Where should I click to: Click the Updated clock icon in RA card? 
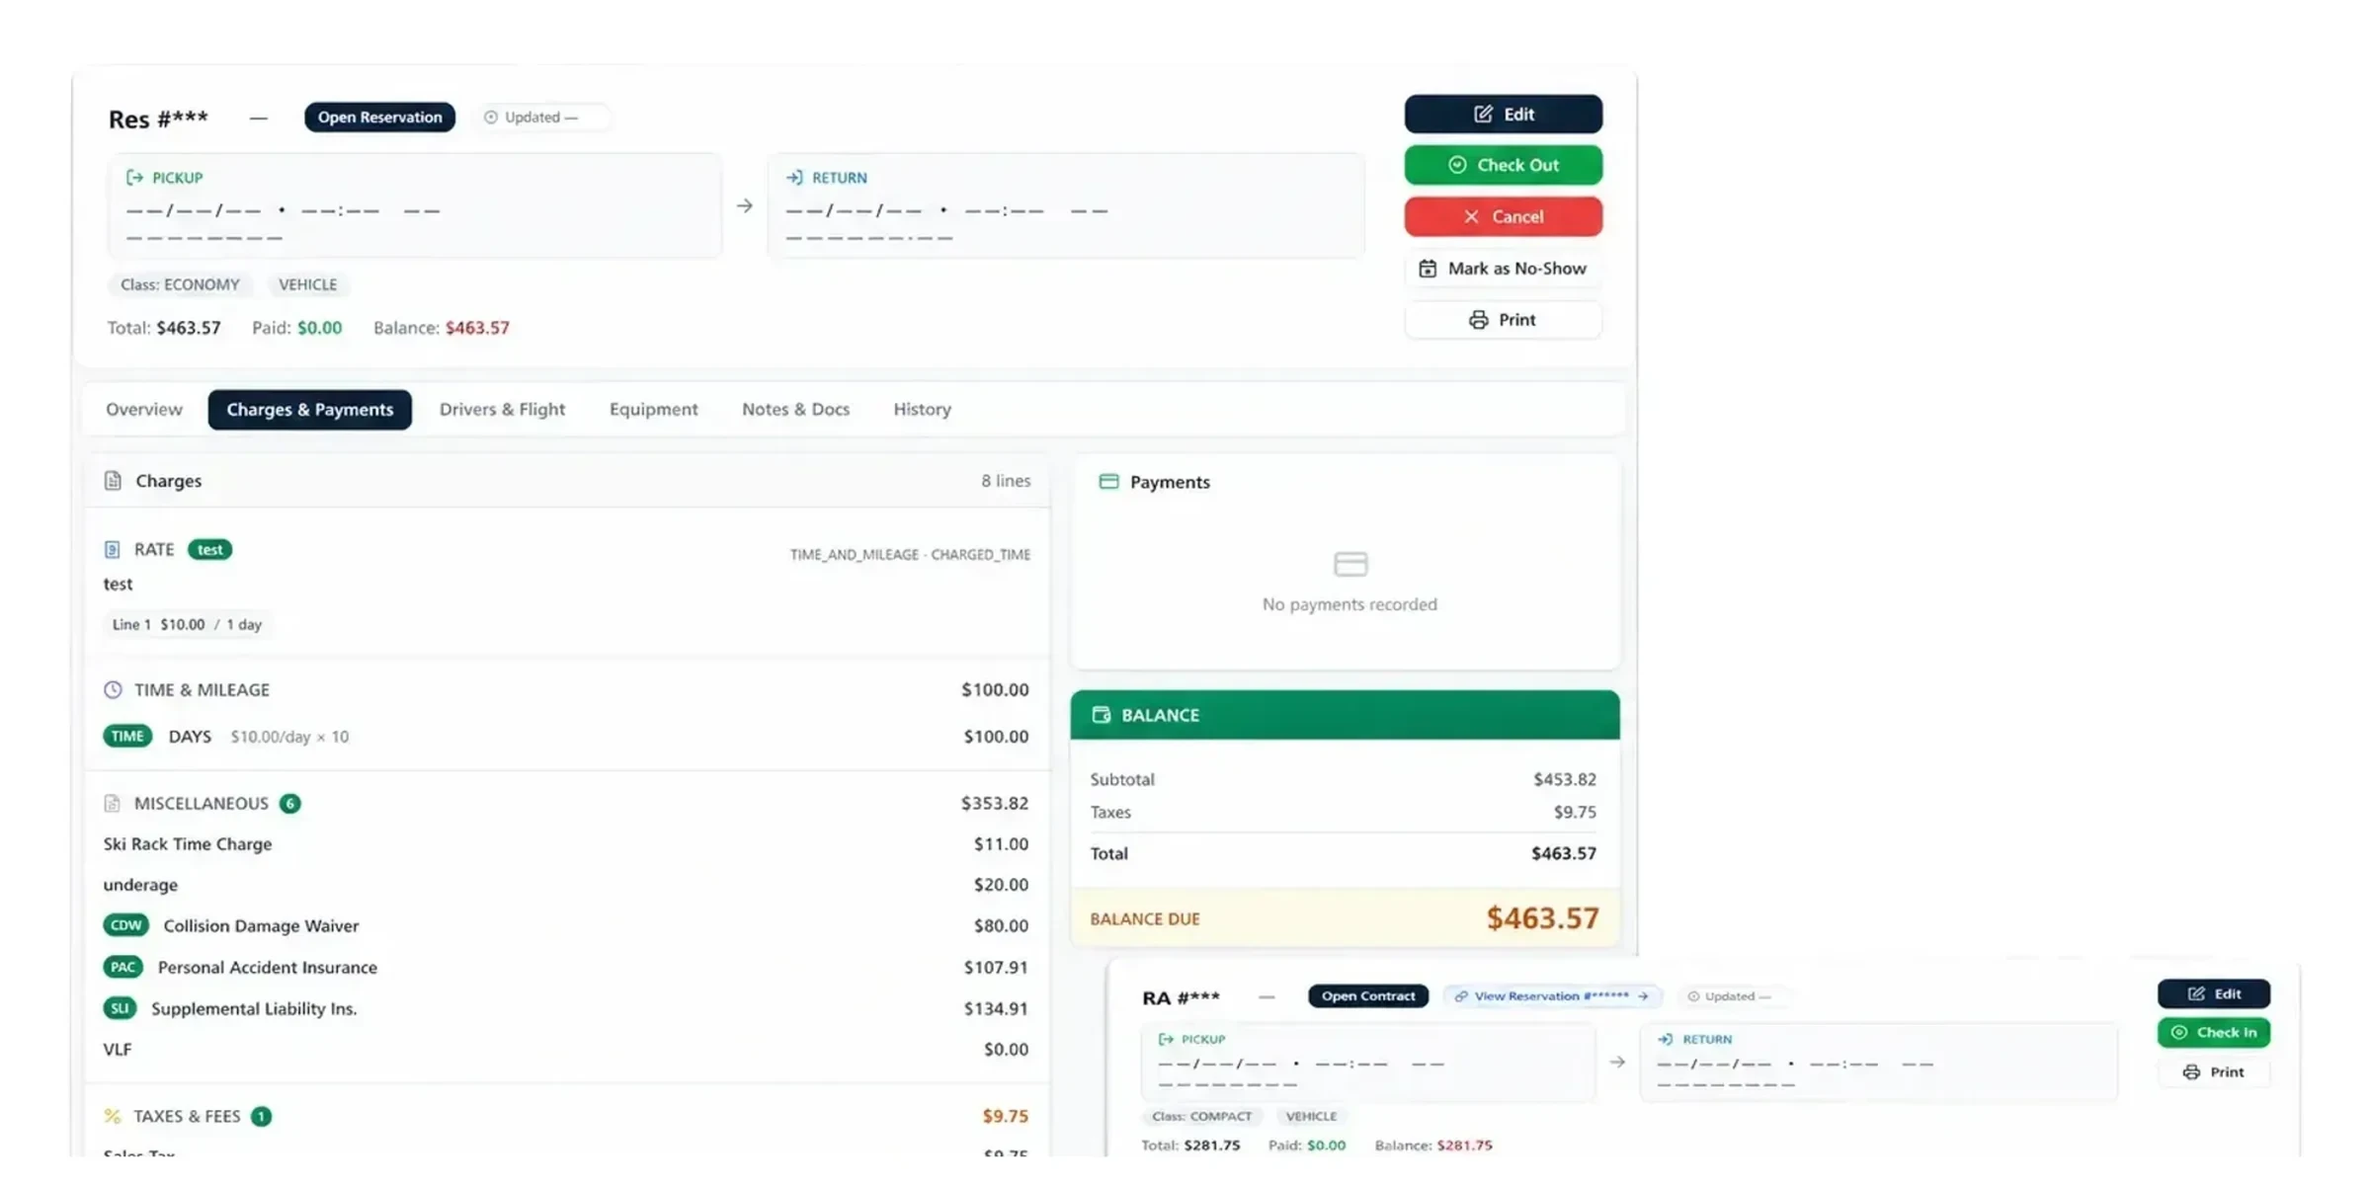pyautogui.click(x=1693, y=996)
